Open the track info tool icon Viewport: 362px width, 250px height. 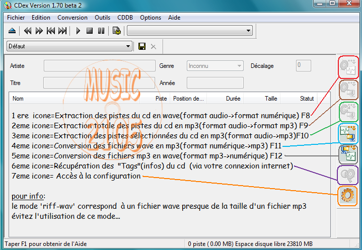coord(117,31)
